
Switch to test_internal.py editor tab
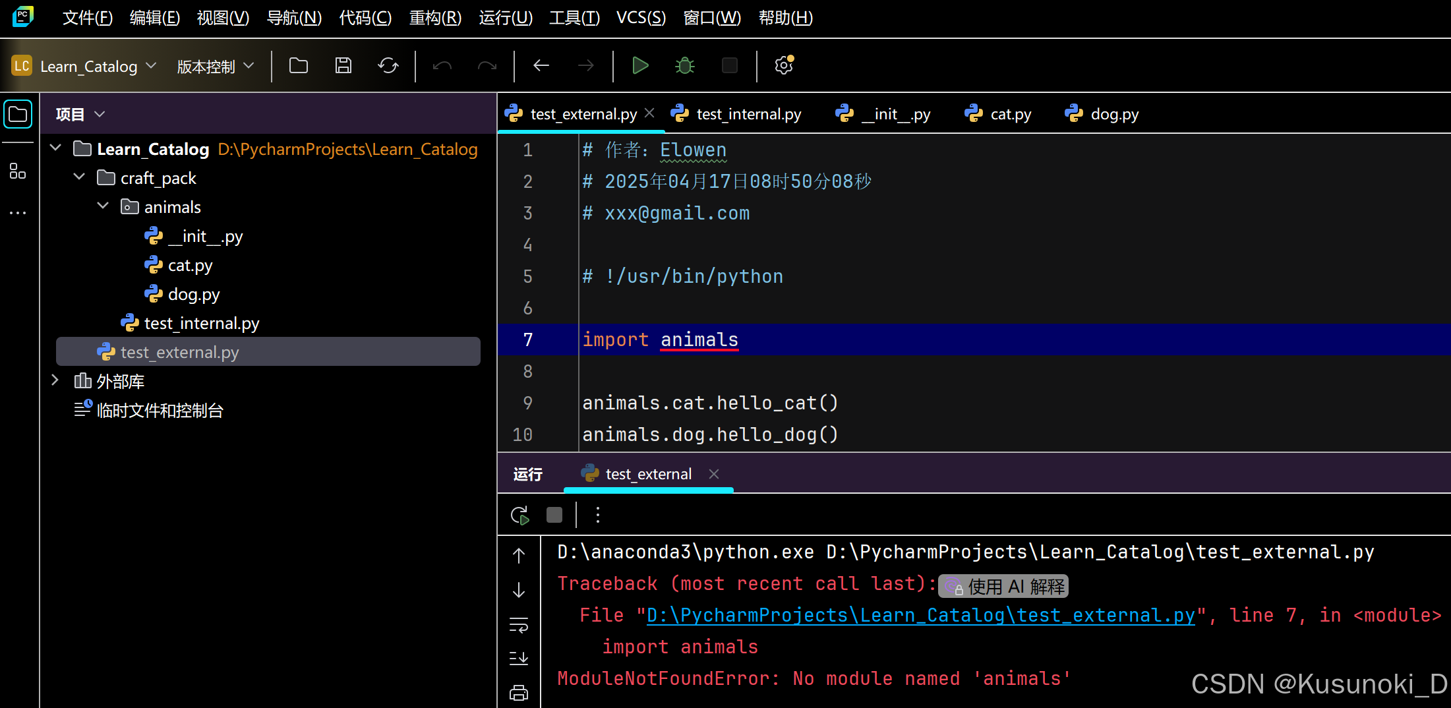pos(736,114)
